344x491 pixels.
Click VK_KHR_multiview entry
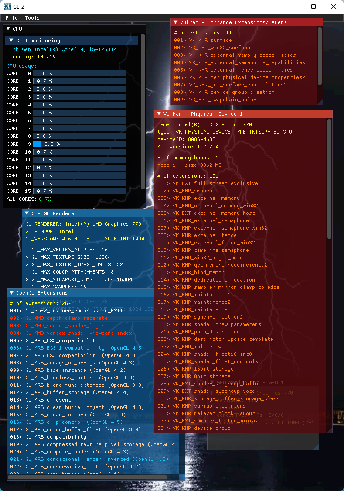click(x=190, y=347)
